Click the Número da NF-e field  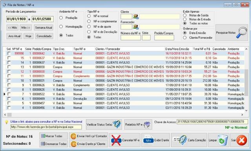(131, 38)
